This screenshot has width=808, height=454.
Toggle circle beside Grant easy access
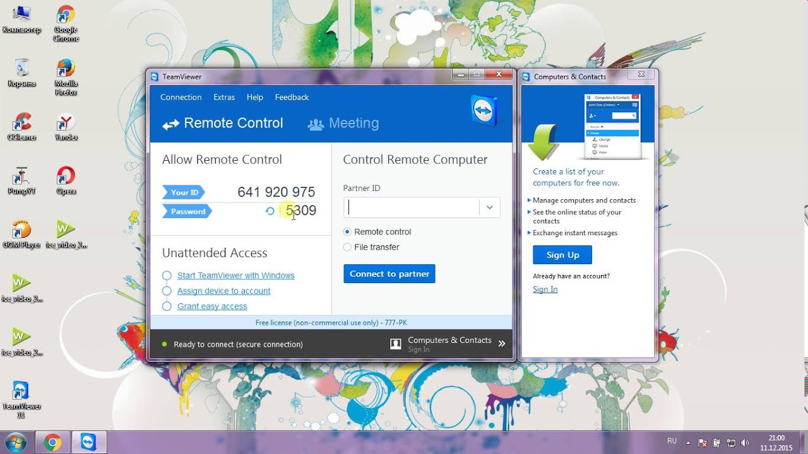[167, 306]
